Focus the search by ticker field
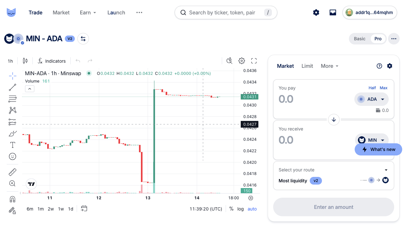 [x=226, y=12]
